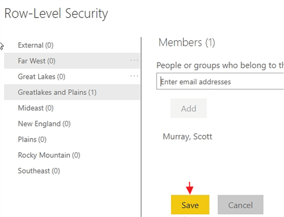
Task: Select the Greatlakes and Plains (1) role
Action: click(x=72, y=92)
